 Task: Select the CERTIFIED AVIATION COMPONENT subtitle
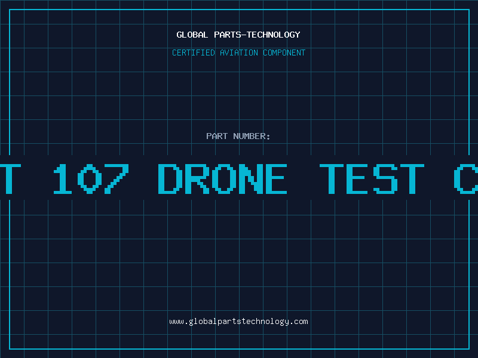pyautogui.click(x=238, y=53)
